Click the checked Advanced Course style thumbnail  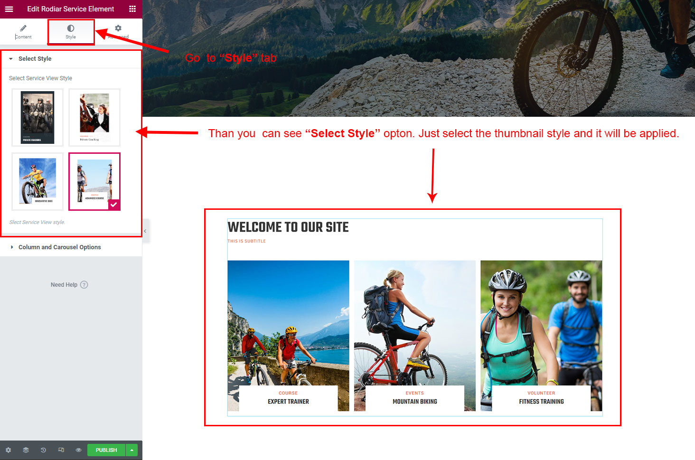(94, 181)
